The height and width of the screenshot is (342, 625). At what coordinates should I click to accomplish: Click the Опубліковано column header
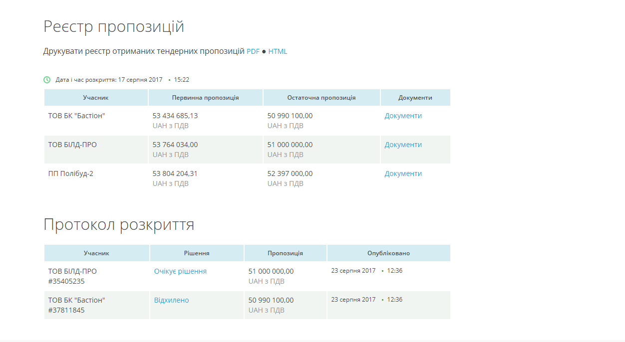point(388,253)
